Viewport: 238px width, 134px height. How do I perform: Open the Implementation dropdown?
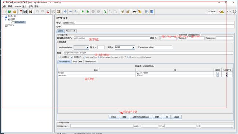[88, 48]
